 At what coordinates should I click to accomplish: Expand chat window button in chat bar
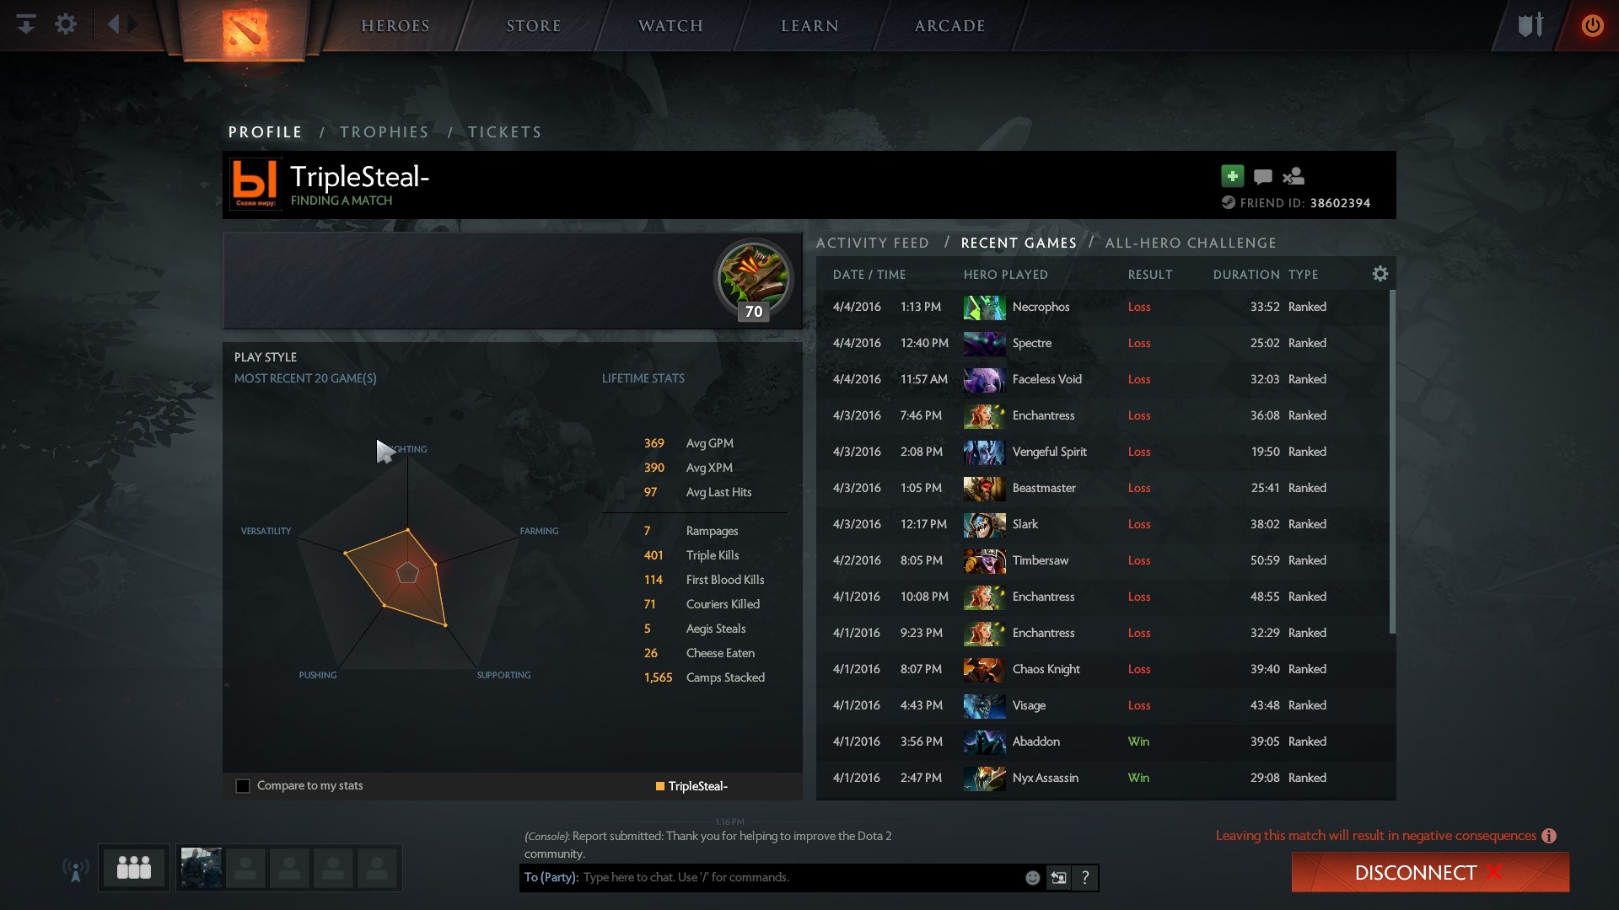[x=1058, y=878]
